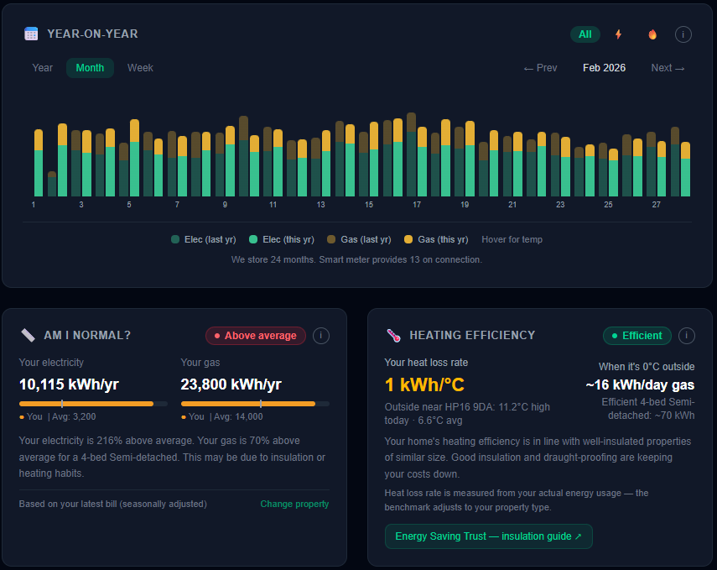717x570 pixels.
Task: Click the ruler icon beside Am I Normal
Action: pyautogui.click(x=28, y=336)
